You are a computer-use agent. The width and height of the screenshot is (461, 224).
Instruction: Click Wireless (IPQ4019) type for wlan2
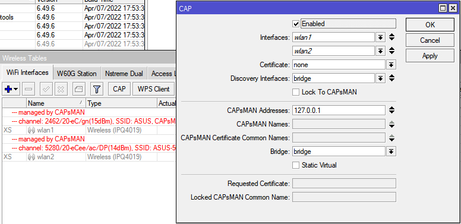pos(115,157)
